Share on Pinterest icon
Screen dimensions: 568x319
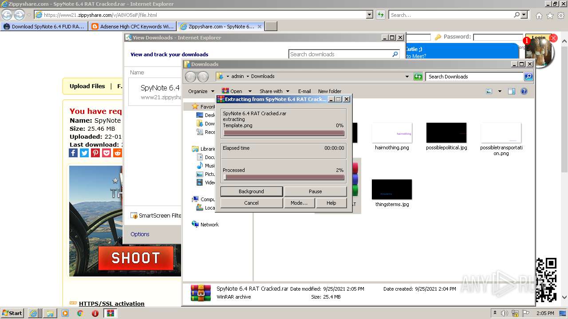tap(95, 153)
